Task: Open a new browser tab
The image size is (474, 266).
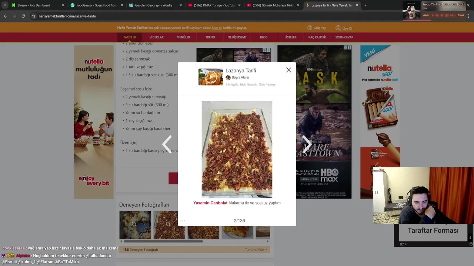Action: point(366,5)
